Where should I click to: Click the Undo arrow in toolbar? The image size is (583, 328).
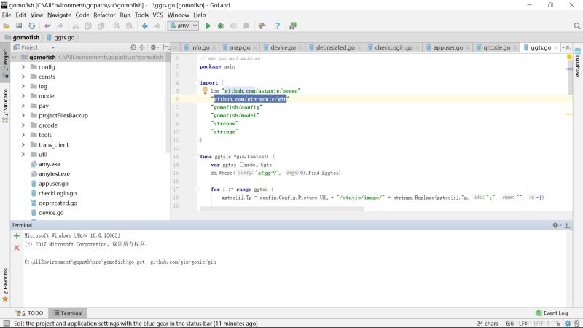coord(47,26)
